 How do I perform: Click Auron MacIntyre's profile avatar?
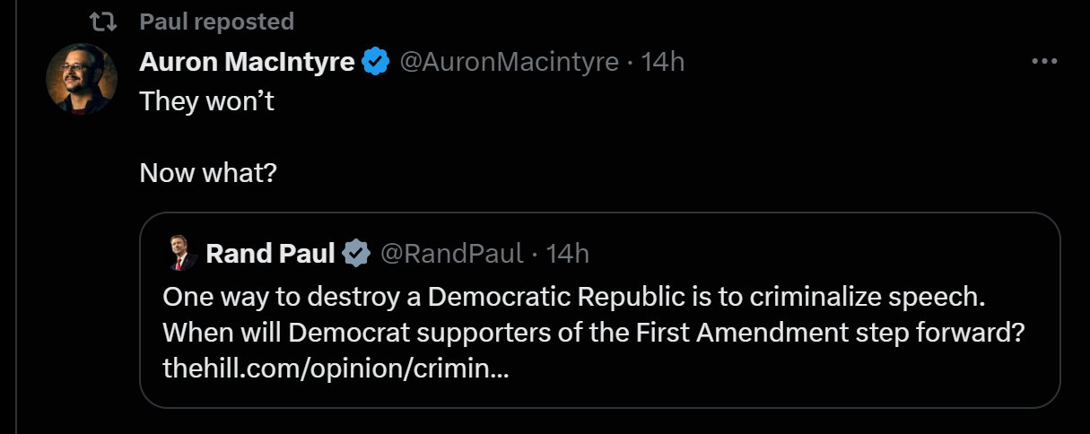(82, 79)
